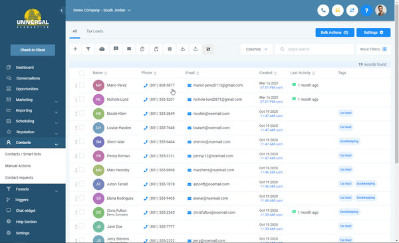Check the box for Sherri Mair
Viewport: 399px width, 243px height.
point(81,141)
